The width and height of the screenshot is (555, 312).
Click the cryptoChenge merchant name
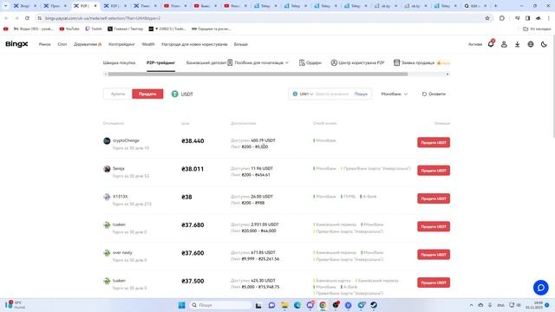coord(126,140)
